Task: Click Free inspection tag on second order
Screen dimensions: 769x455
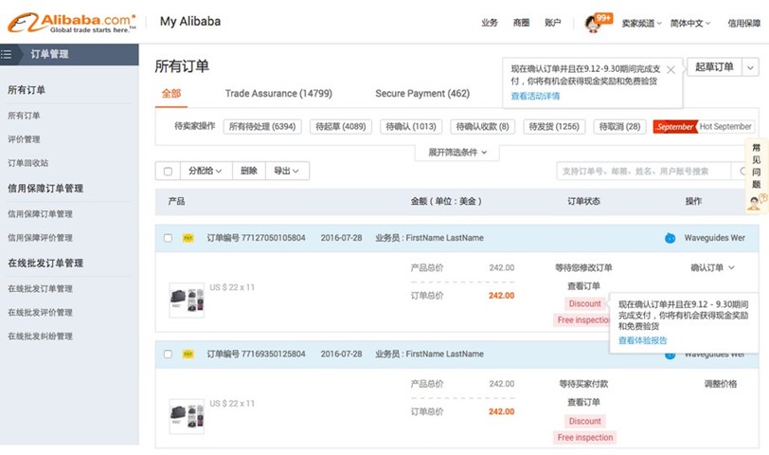Action: coord(585,437)
